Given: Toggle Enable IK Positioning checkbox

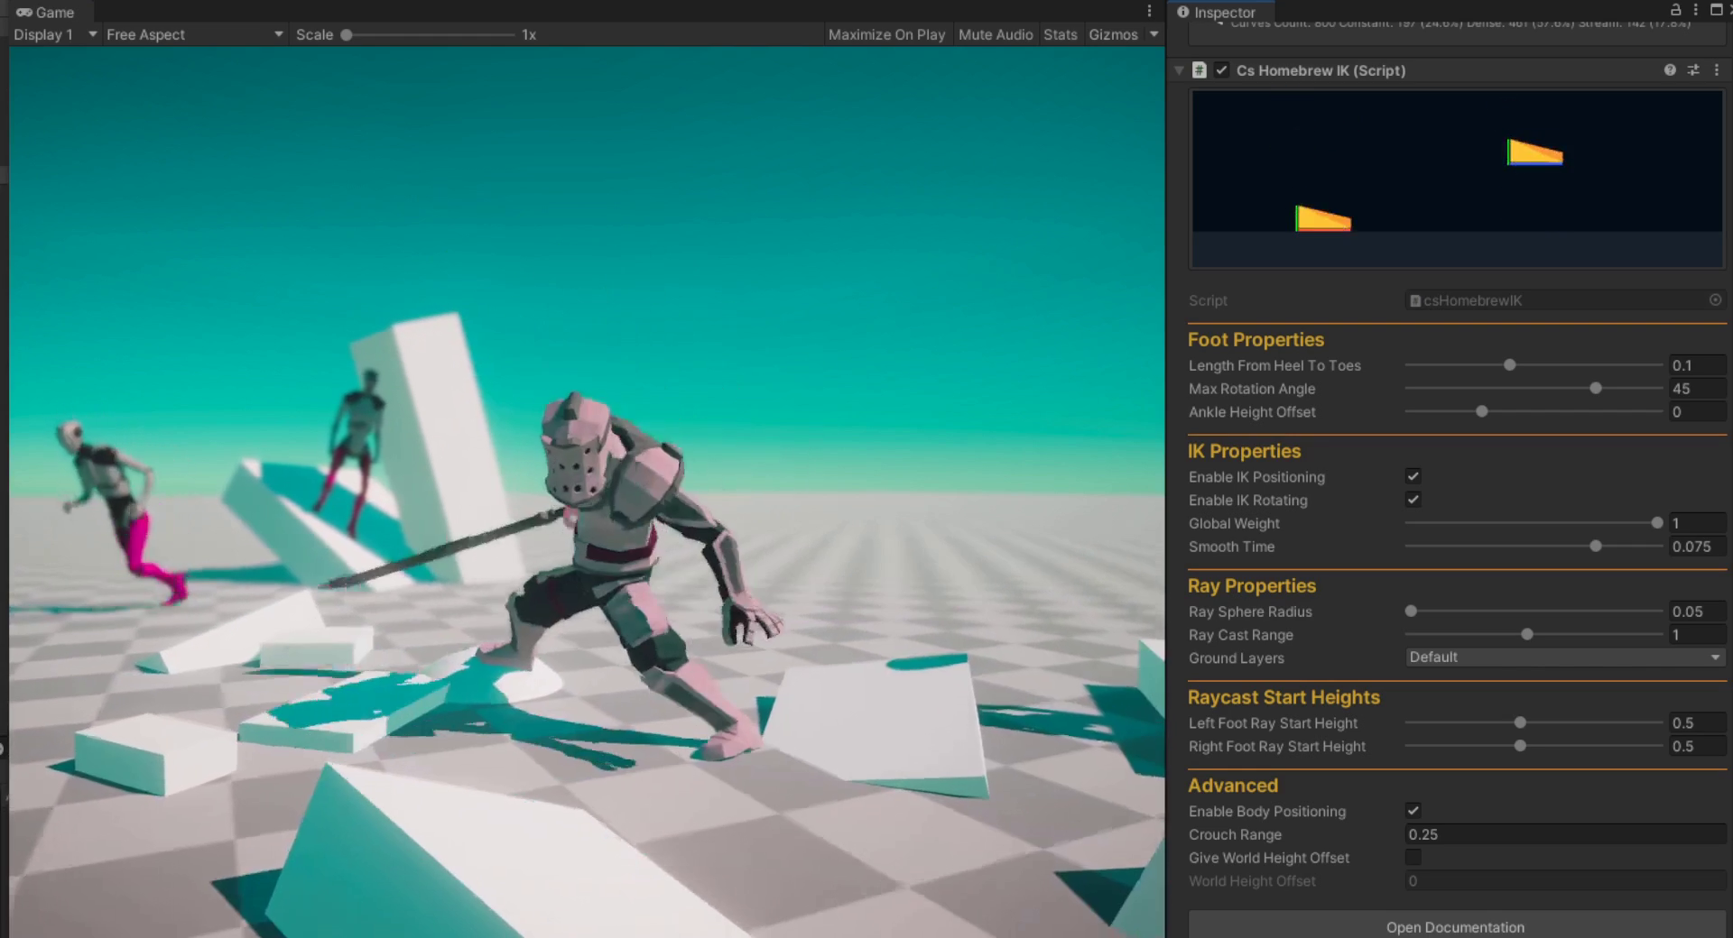Looking at the screenshot, I should pyautogui.click(x=1413, y=476).
